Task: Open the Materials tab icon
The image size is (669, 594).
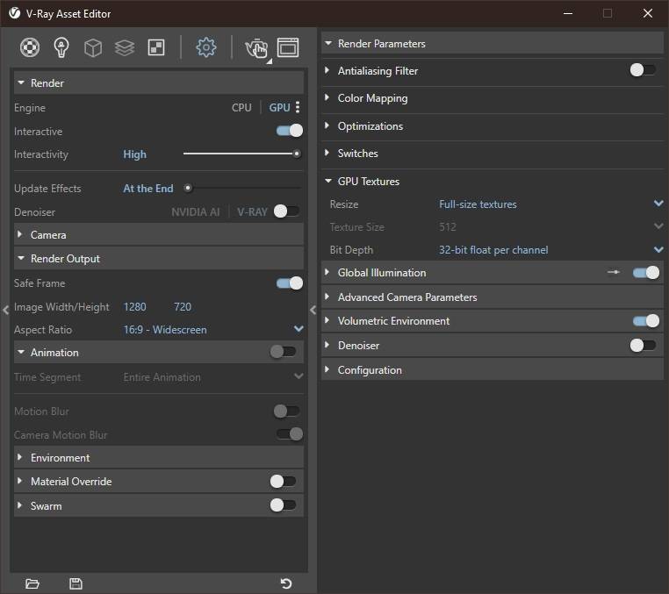Action: [x=30, y=47]
